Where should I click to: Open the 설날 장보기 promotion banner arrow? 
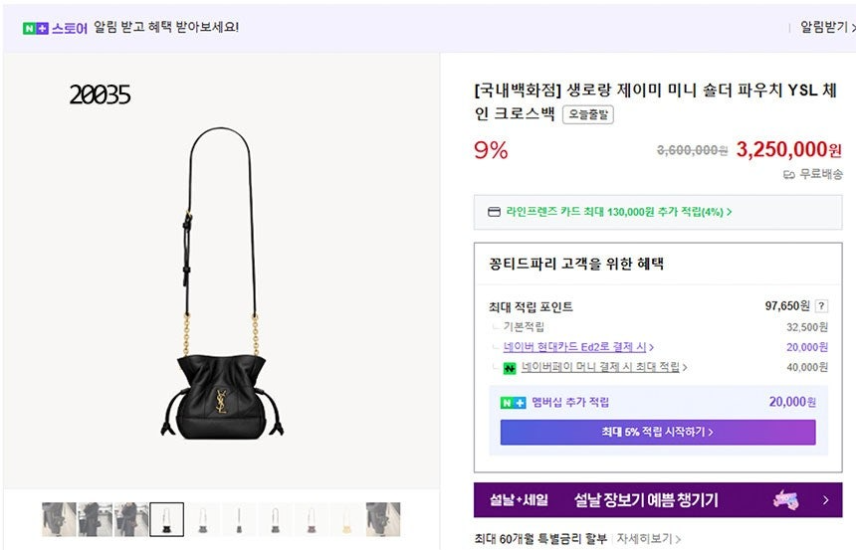[x=825, y=500]
